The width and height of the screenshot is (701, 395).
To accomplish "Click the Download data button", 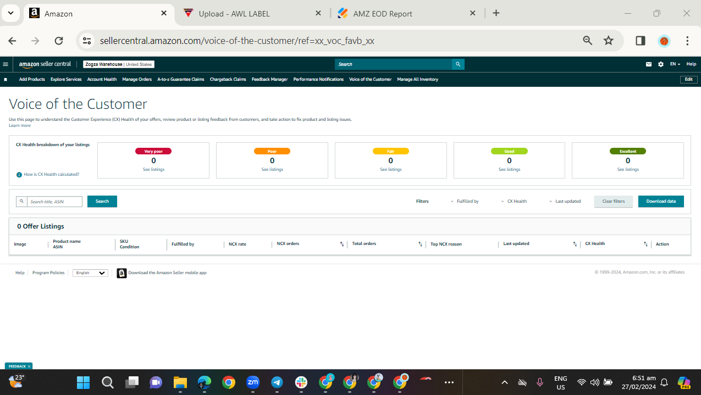I will 661,202.
